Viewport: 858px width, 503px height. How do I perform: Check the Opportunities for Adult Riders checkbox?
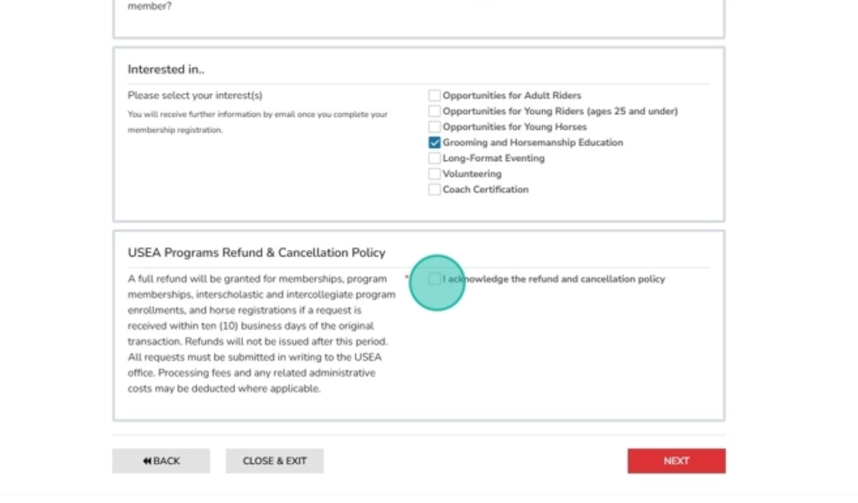coord(434,96)
